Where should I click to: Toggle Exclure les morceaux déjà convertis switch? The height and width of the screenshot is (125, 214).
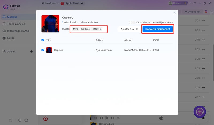pos(132,22)
